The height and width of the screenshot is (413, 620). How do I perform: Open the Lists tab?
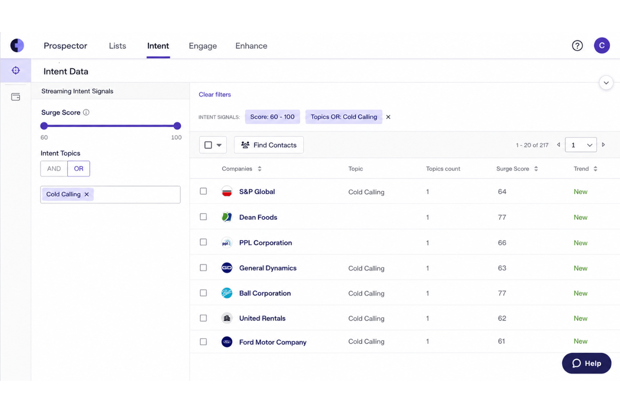[117, 46]
